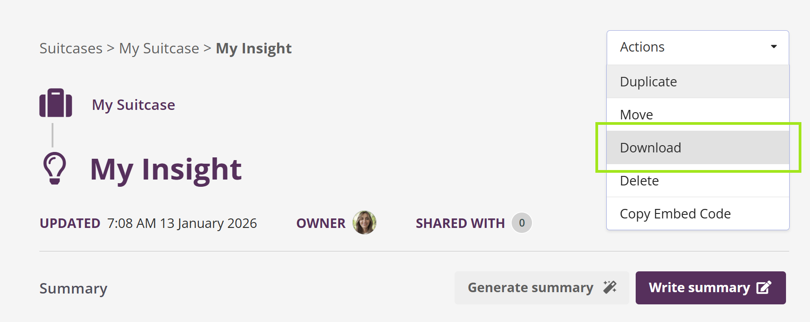810x322 pixels.
Task: Click the pencil edit icon on Write summary
Action: coord(764,288)
